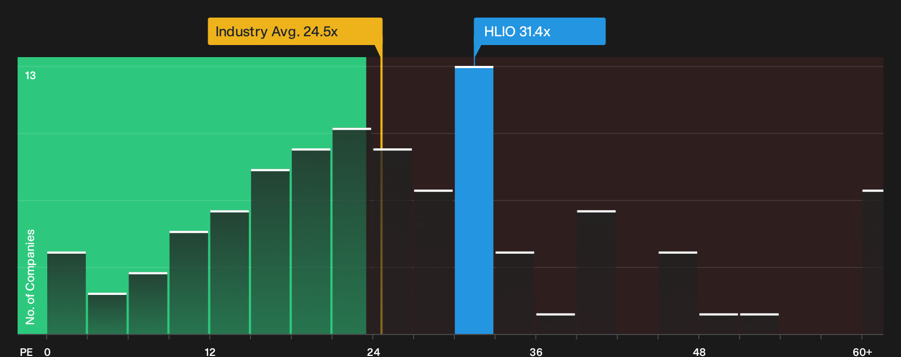The height and width of the screenshot is (357, 901).
Task: Select the first bar starting at PE 0
Action: tap(66, 293)
